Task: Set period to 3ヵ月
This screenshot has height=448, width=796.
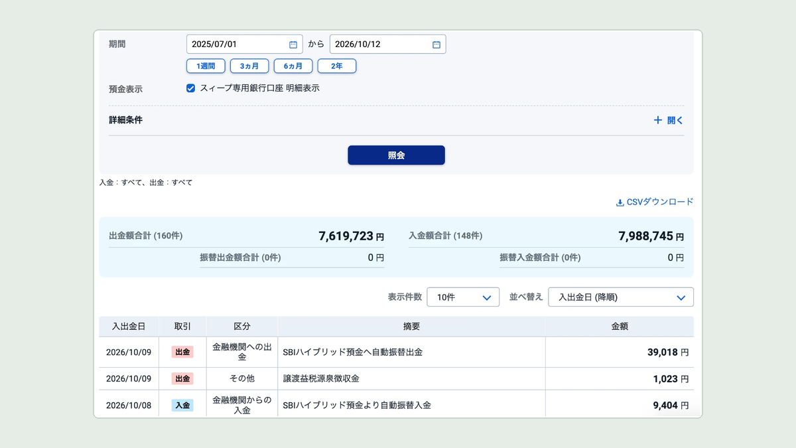Action: click(249, 66)
